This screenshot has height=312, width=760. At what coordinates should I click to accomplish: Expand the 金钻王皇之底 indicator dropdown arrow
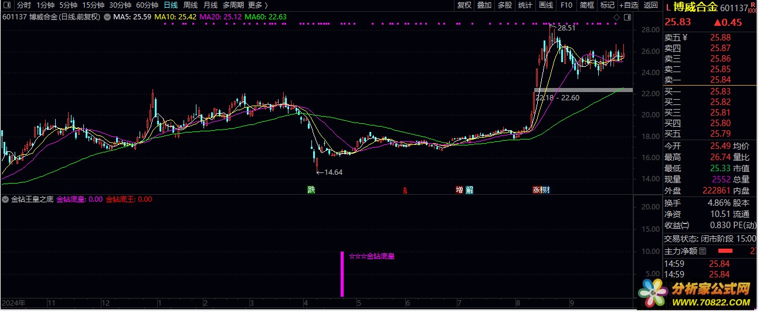[6, 199]
